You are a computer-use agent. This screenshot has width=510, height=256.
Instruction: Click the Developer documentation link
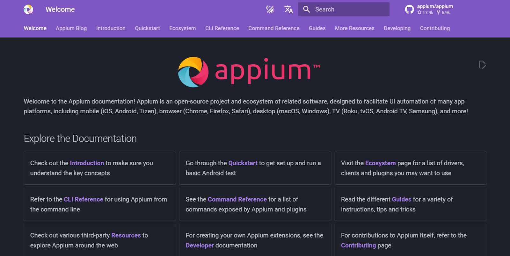coord(200,245)
